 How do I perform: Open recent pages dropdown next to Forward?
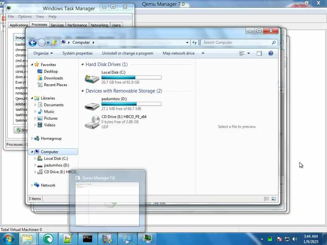pyautogui.click(x=48, y=43)
